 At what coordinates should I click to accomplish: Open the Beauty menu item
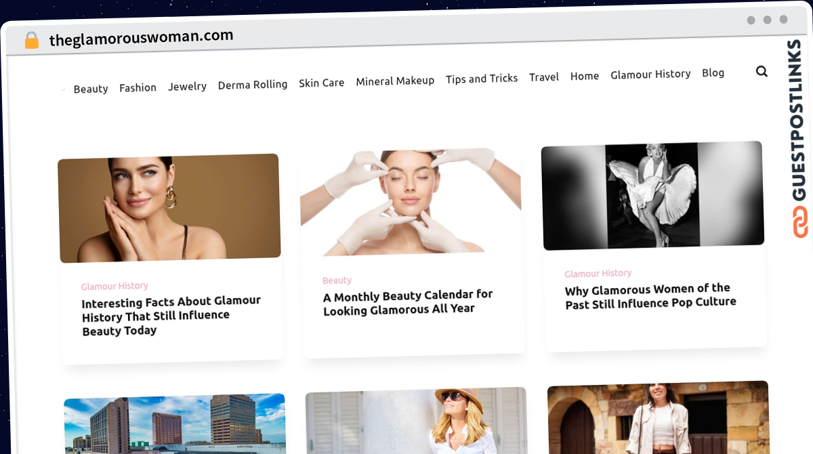(x=91, y=89)
